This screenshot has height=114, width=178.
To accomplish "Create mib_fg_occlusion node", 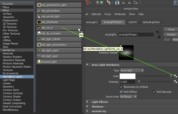I will 59,33.
